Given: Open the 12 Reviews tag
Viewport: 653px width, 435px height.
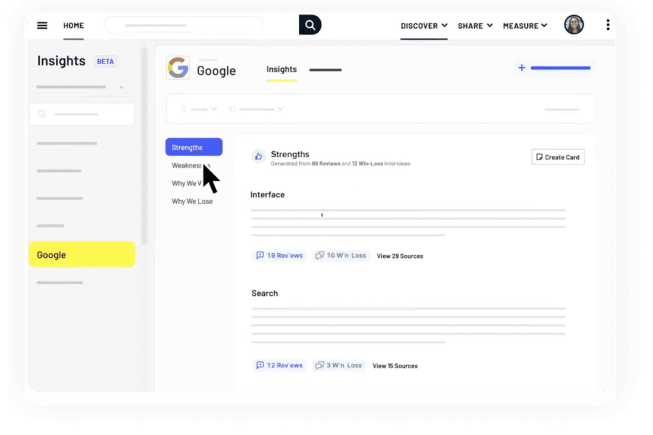Looking at the screenshot, I should point(280,365).
